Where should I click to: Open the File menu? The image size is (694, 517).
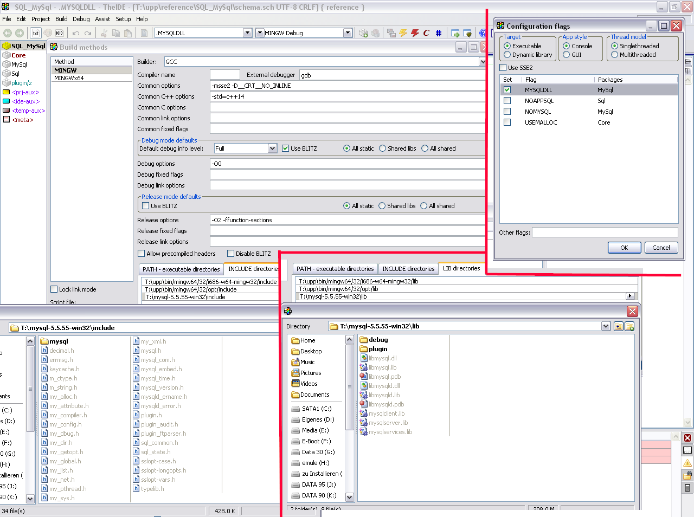[7, 19]
